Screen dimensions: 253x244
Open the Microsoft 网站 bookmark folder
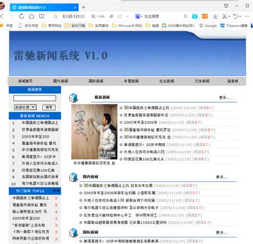point(127,26)
